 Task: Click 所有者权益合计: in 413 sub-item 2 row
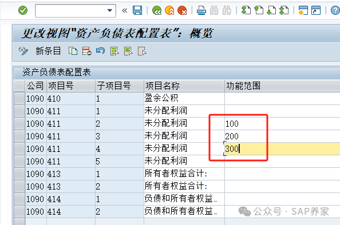point(184,186)
